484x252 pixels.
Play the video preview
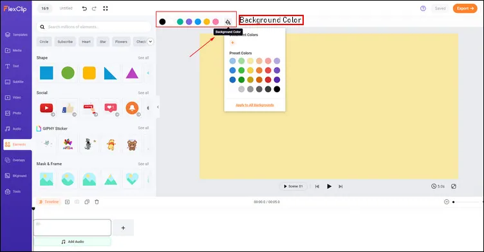click(x=329, y=186)
